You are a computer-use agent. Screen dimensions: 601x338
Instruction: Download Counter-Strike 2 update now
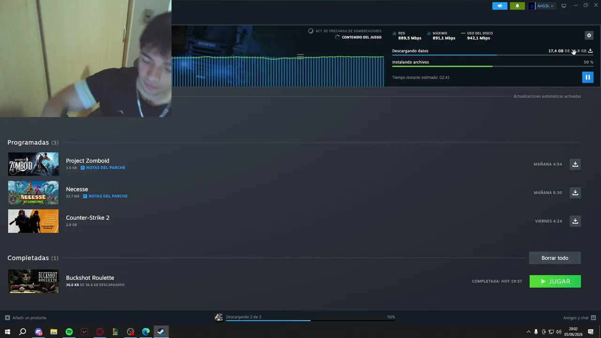575,221
